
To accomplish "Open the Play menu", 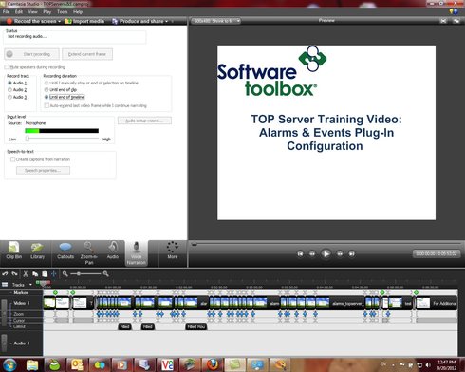I will click(x=47, y=12).
